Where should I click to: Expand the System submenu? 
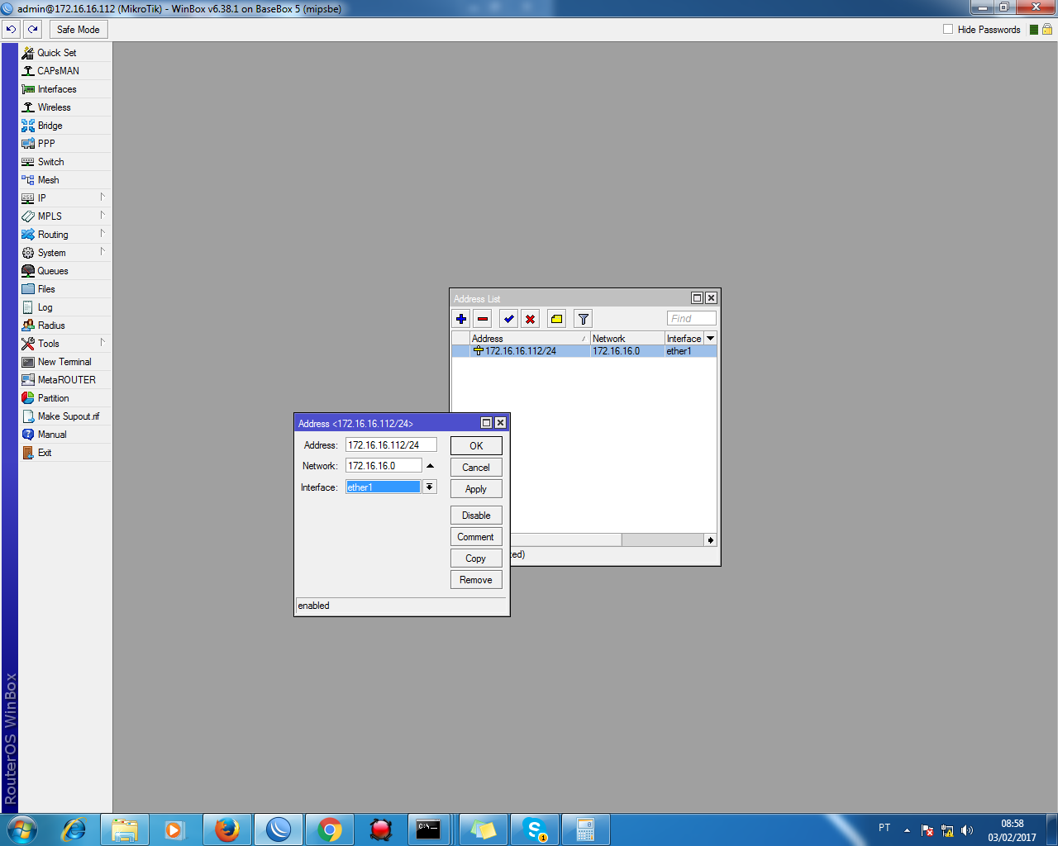tap(65, 253)
